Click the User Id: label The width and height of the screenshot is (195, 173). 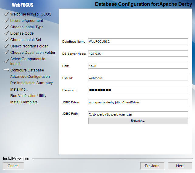click(x=67, y=78)
